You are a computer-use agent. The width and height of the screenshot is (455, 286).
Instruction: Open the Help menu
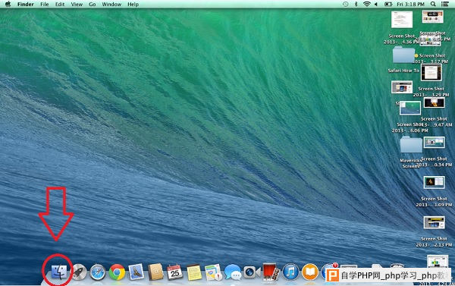[x=133, y=5]
